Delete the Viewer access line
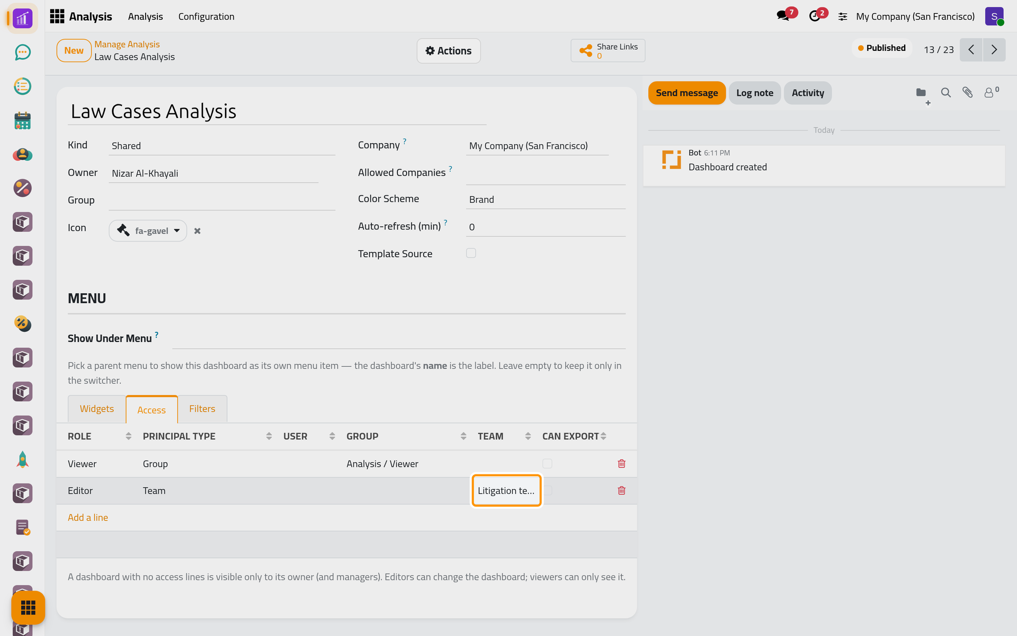This screenshot has height=636, width=1017. coord(621,464)
